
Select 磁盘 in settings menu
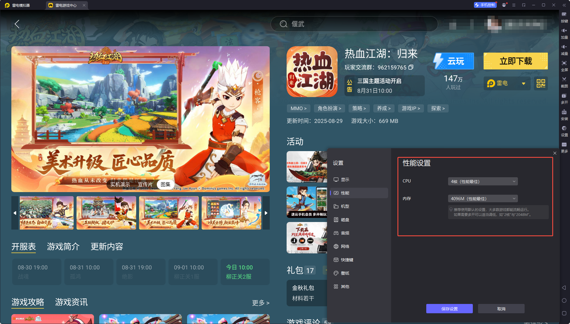(x=359, y=220)
